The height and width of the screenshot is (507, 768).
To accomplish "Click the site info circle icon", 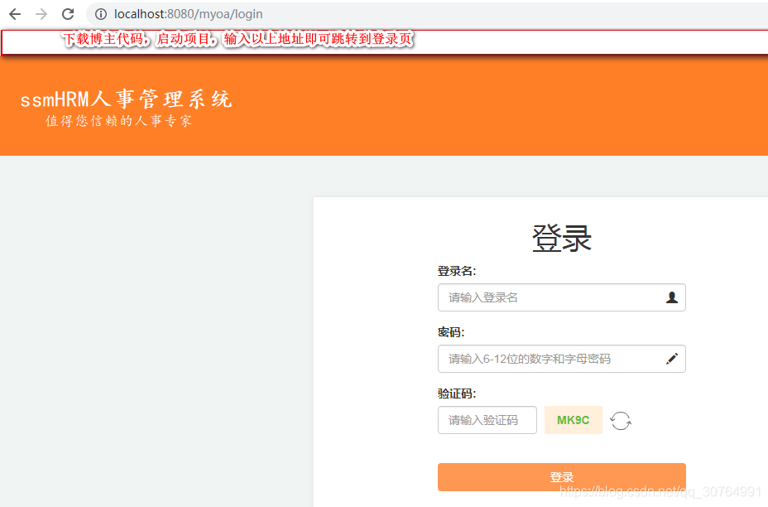I will 98,14.
